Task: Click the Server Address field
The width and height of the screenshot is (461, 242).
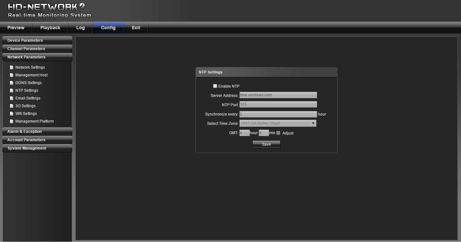Action: pyautogui.click(x=278, y=95)
